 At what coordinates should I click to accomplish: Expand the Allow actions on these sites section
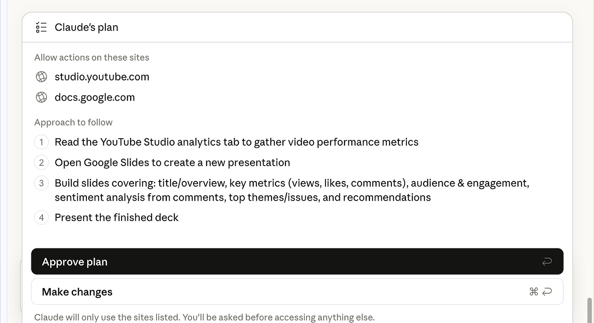click(92, 57)
